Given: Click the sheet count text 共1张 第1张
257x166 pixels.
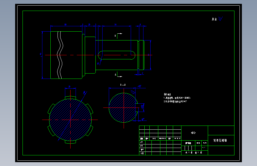Looking at the screenshot, I should tap(194, 152).
